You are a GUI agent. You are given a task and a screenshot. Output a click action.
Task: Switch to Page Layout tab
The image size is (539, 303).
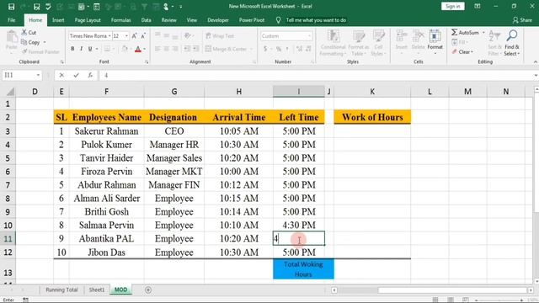(x=88, y=20)
